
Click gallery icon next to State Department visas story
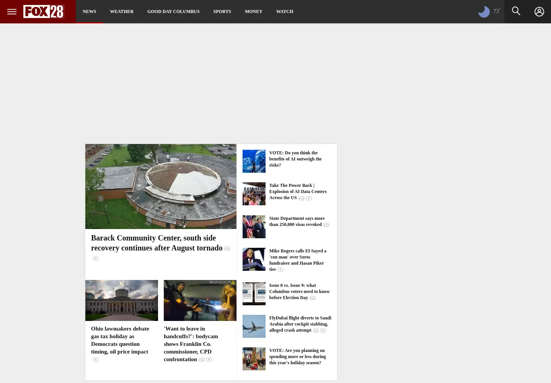coord(326,225)
